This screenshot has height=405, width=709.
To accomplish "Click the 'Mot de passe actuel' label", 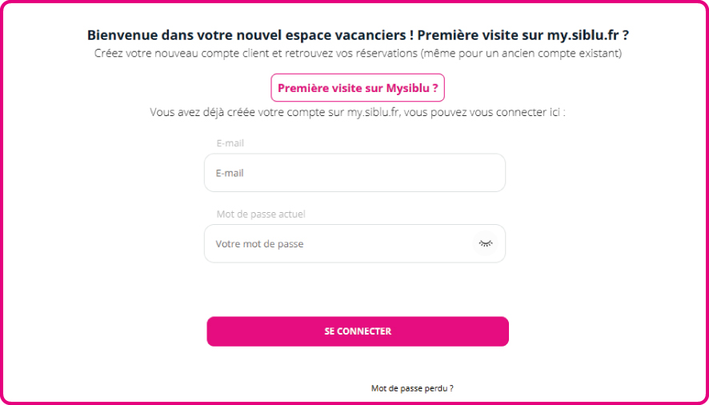I will coord(261,215).
